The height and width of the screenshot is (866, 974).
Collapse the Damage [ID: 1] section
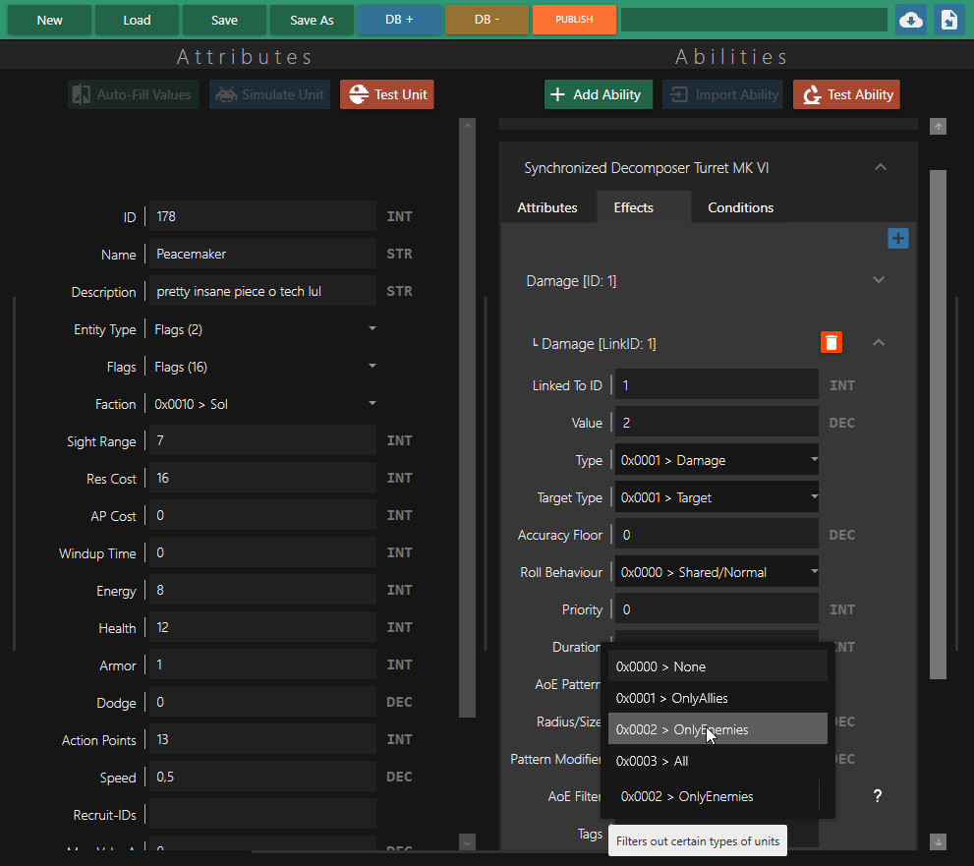pos(878,280)
